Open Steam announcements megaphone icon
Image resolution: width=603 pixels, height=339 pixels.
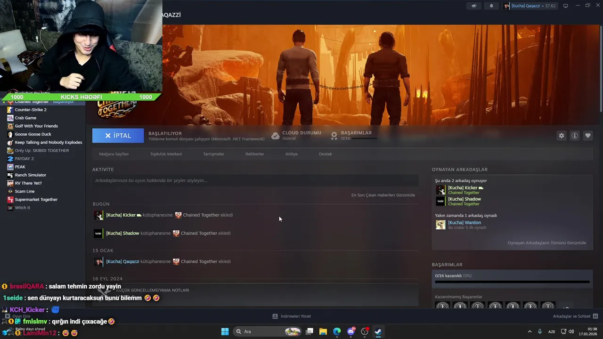[474, 6]
